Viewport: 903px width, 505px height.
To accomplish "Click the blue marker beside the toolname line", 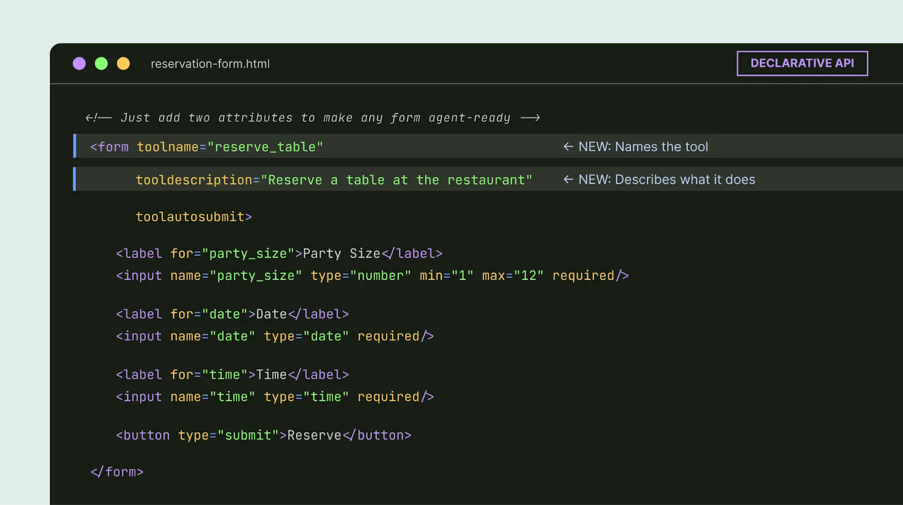I will 74,146.
